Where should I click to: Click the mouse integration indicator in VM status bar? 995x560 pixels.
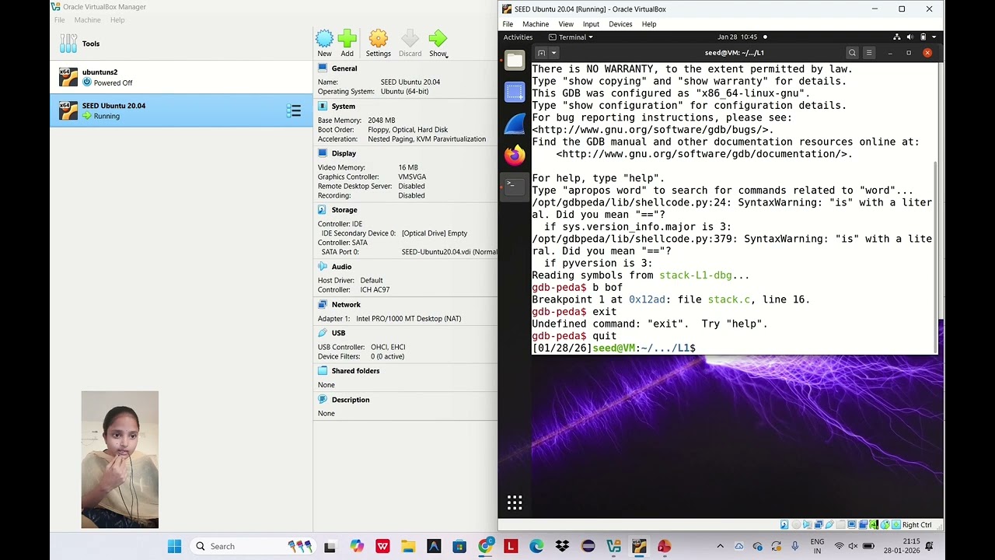click(885, 525)
